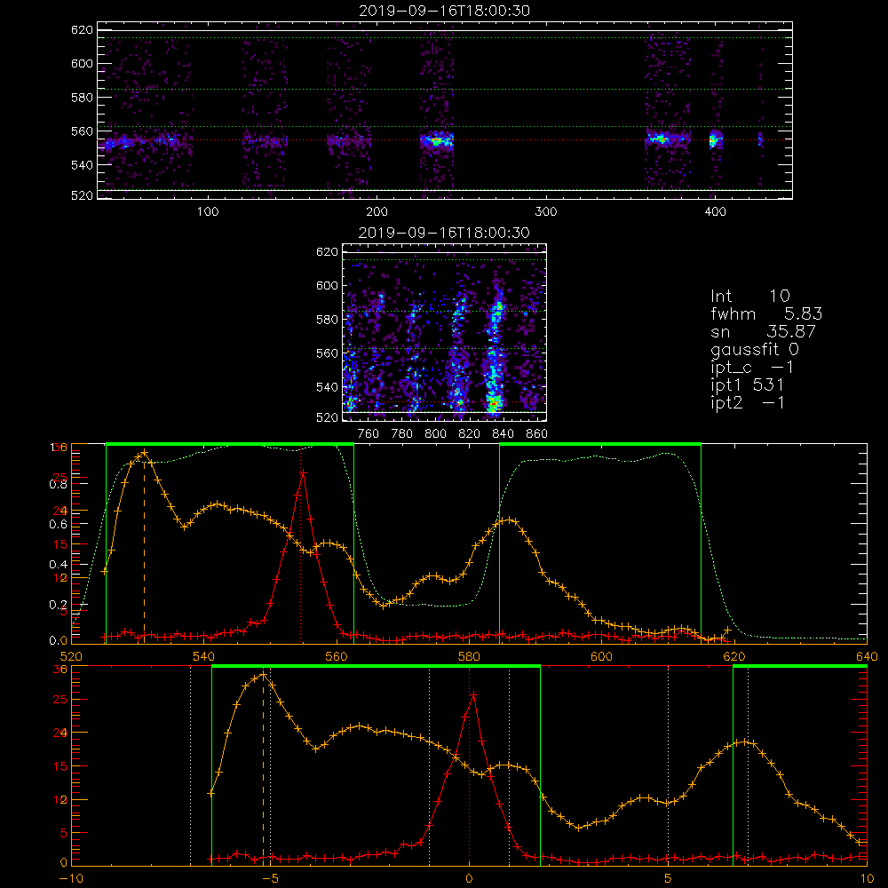Select the "gaussfit 0" parameter line
Screen dimensions: 888x888
click(x=754, y=350)
